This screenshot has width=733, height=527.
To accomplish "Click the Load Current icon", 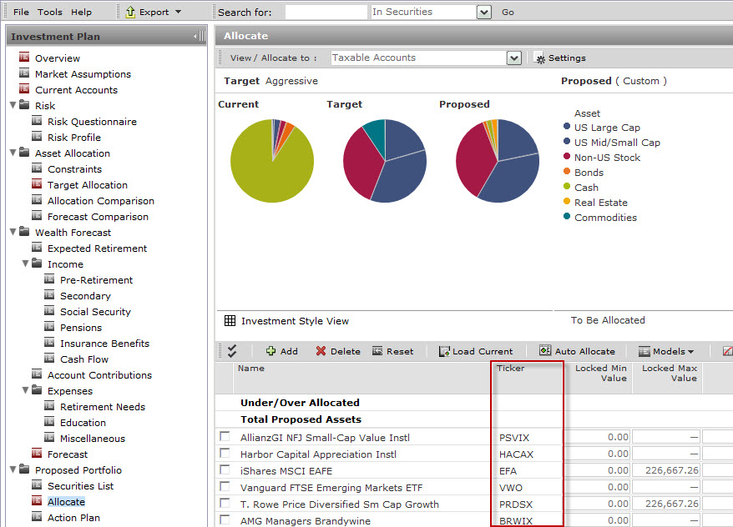I will point(444,351).
